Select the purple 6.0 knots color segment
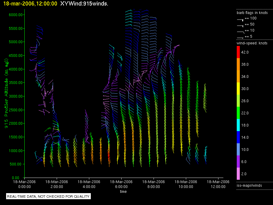Image resolution: width=273 pixels, height=205 pixels. 238,162
